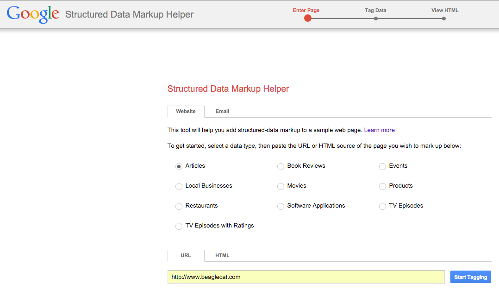Select the Movies radio button

pos(281,186)
